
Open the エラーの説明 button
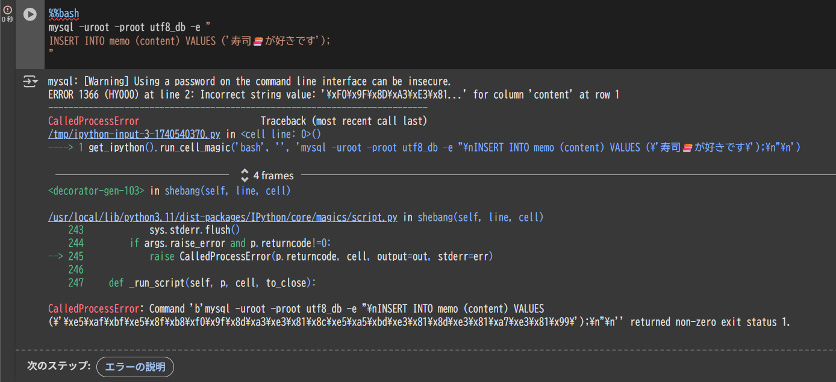[x=135, y=366]
